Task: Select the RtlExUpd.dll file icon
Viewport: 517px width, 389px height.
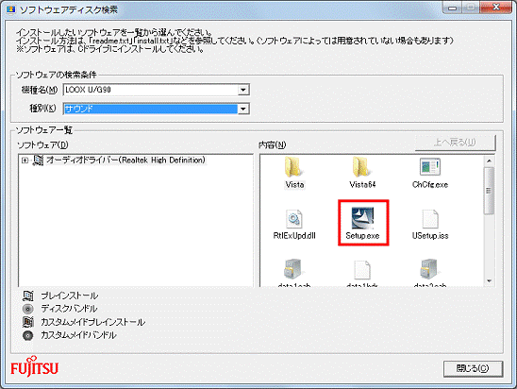Action: [x=293, y=219]
